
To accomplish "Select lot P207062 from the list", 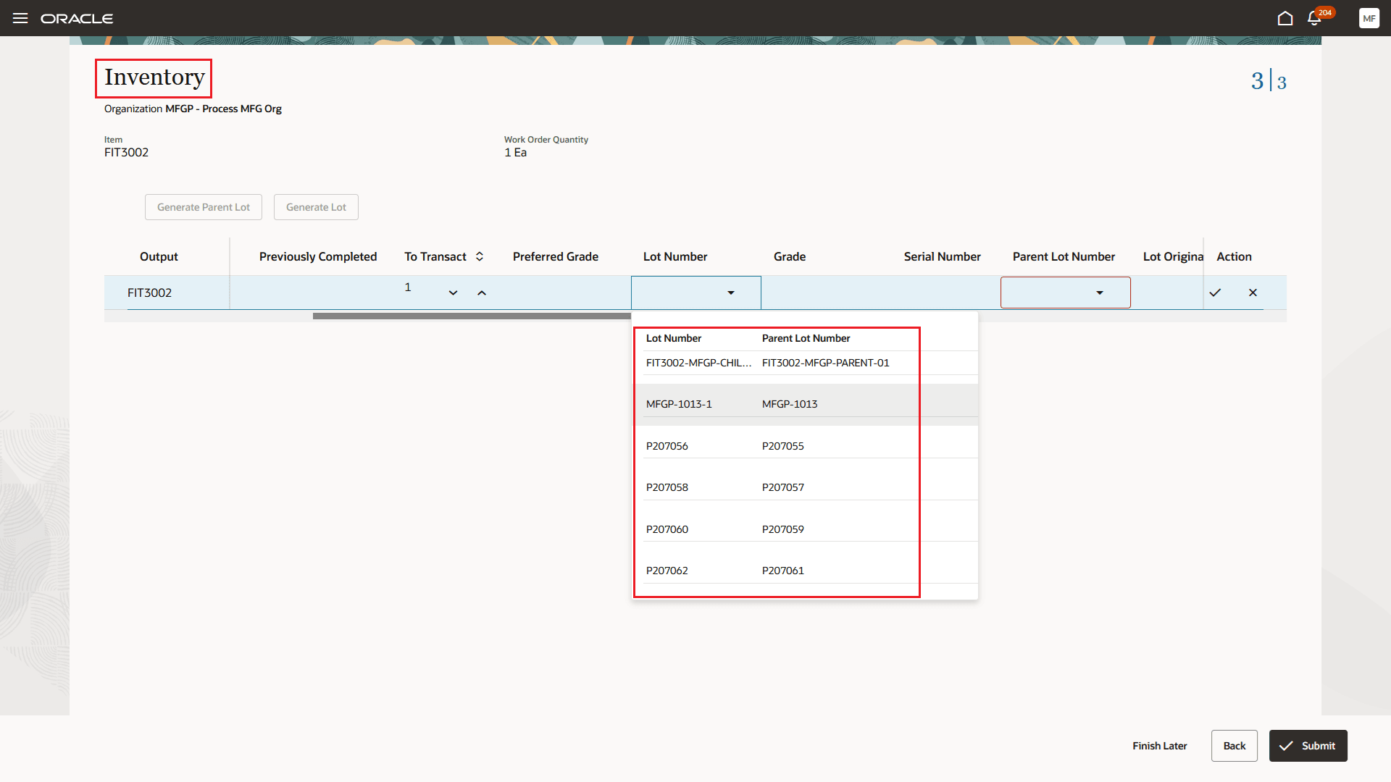I will coord(667,571).
